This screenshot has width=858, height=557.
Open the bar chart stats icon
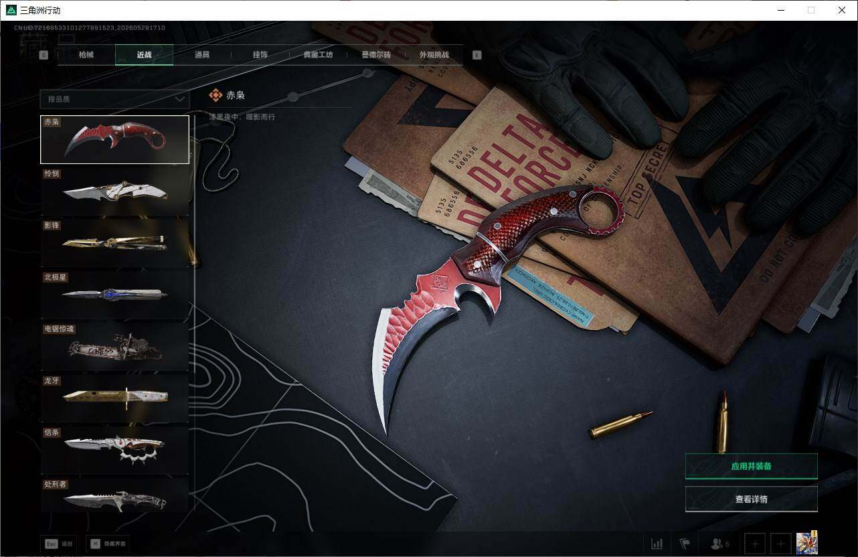pos(657,544)
